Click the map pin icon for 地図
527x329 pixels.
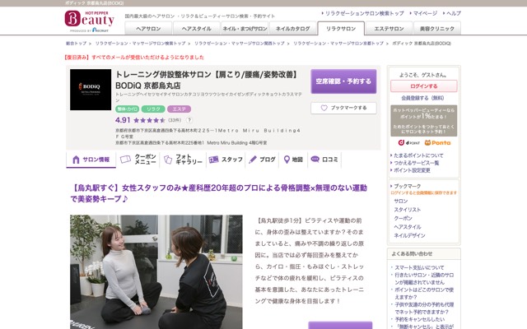[x=287, y=160]
